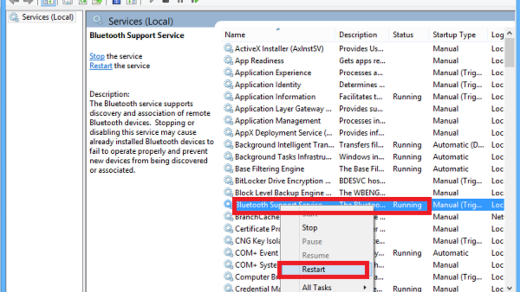This screenshot has width=520, height=292.
Task: Click the Application Information service gear icon
Action: 228,96
